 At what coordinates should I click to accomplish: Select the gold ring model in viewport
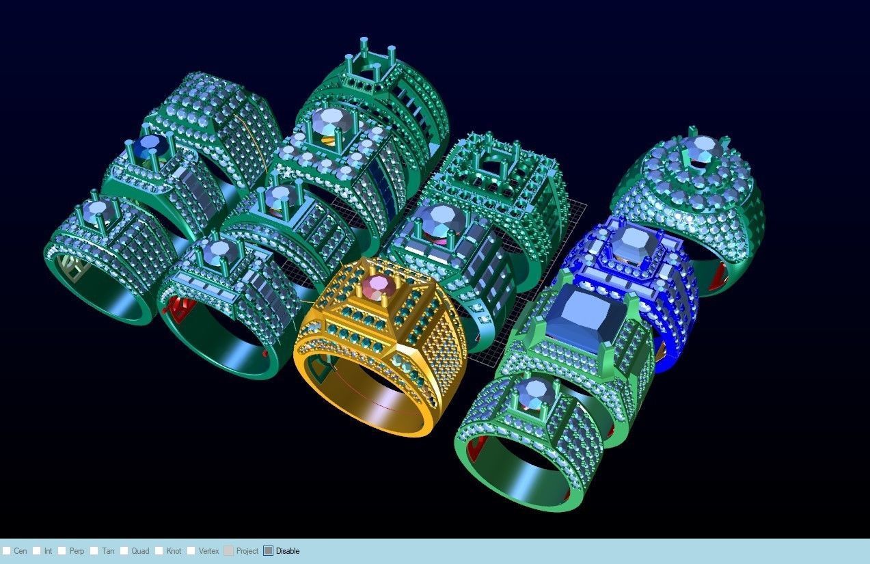point(380,347)
